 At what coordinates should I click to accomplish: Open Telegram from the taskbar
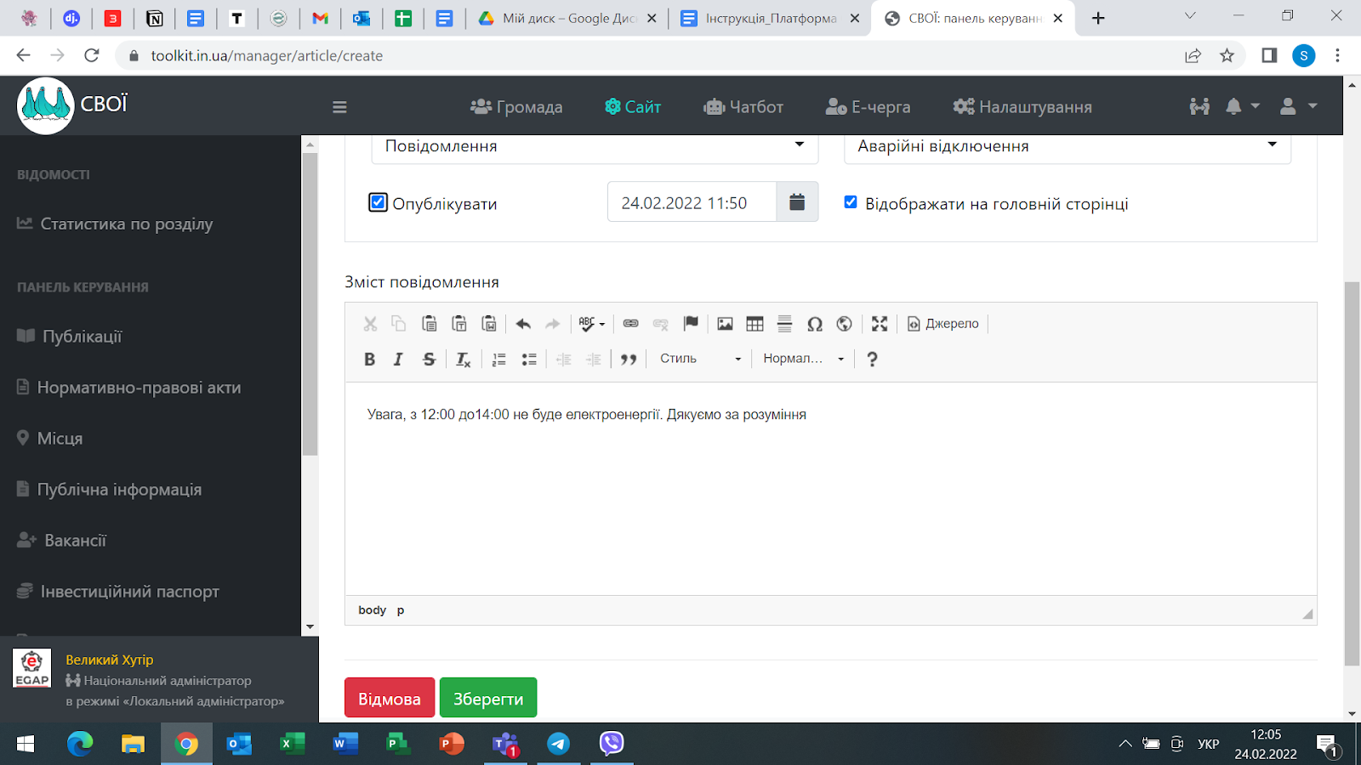pos(559,744)
